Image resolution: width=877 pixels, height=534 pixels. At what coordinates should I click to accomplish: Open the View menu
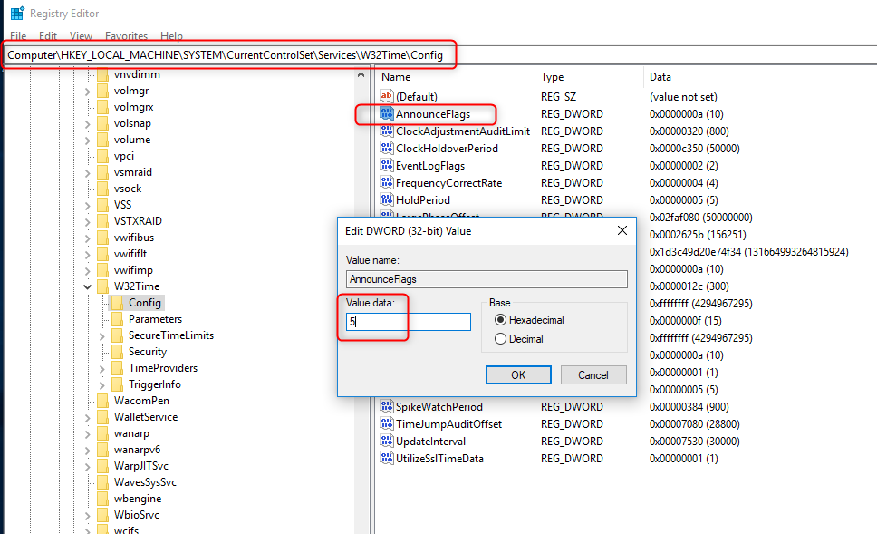coord(81,36)
